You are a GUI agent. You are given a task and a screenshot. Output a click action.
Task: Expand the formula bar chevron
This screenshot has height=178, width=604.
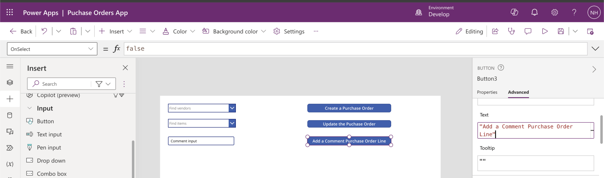595,49
